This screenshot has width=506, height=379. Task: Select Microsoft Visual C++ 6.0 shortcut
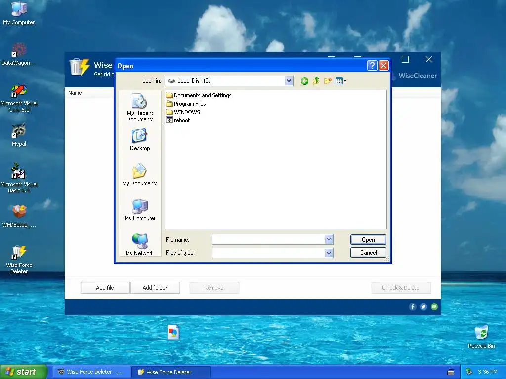[19, 98]
